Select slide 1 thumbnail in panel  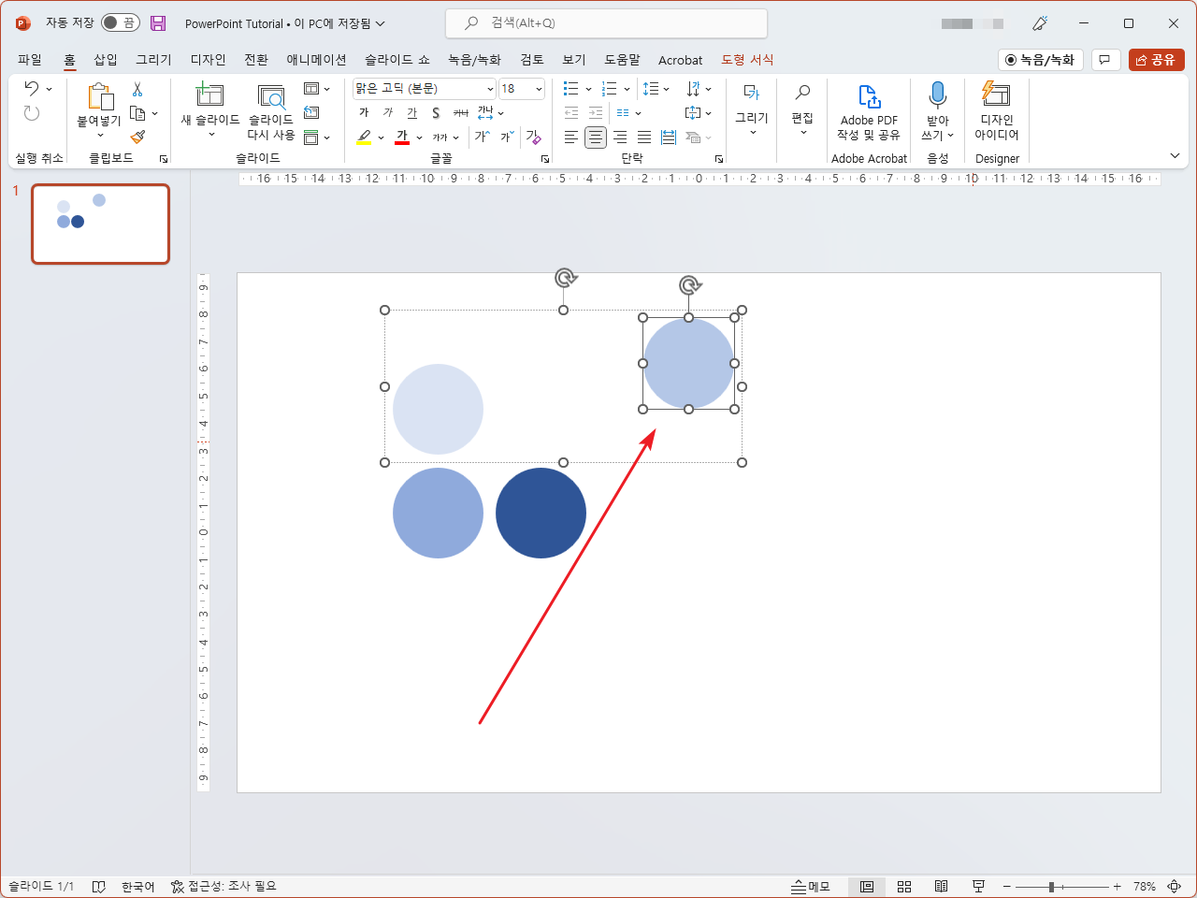pos(101,224)
